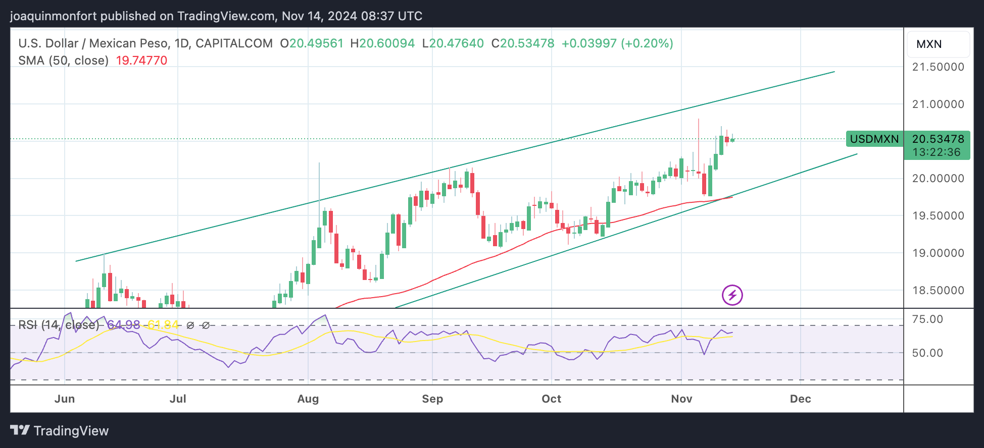Click the Nov label on time axis
This screenshot has height=448, width=984.
681,399
